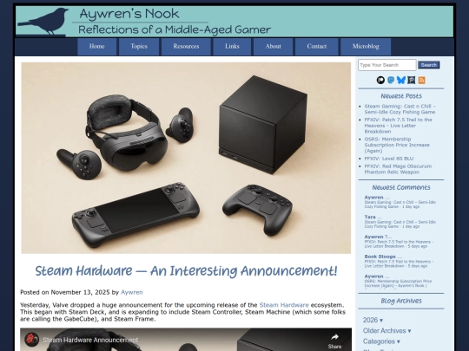469x351 pixels.
Task: Click the 'Blog Archives' sidebar heading
Action: pos(401,301)
